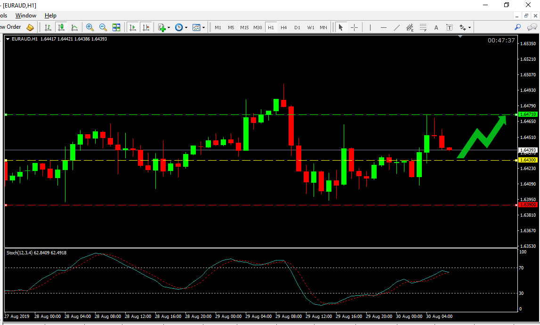Click the tile windows icon
The width and height of the screenshot is (540, 325).
click(116, 27)
